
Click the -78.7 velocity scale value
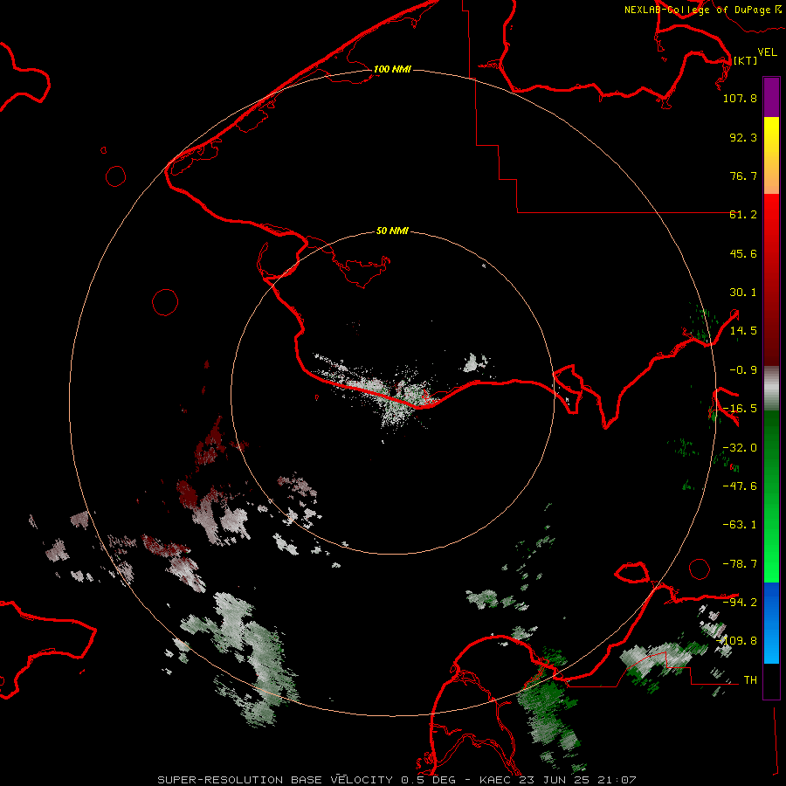(740, 564)
